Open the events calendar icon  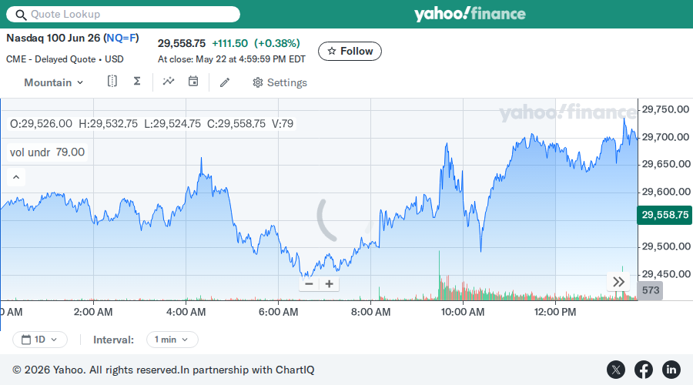(x=193, y=82)
